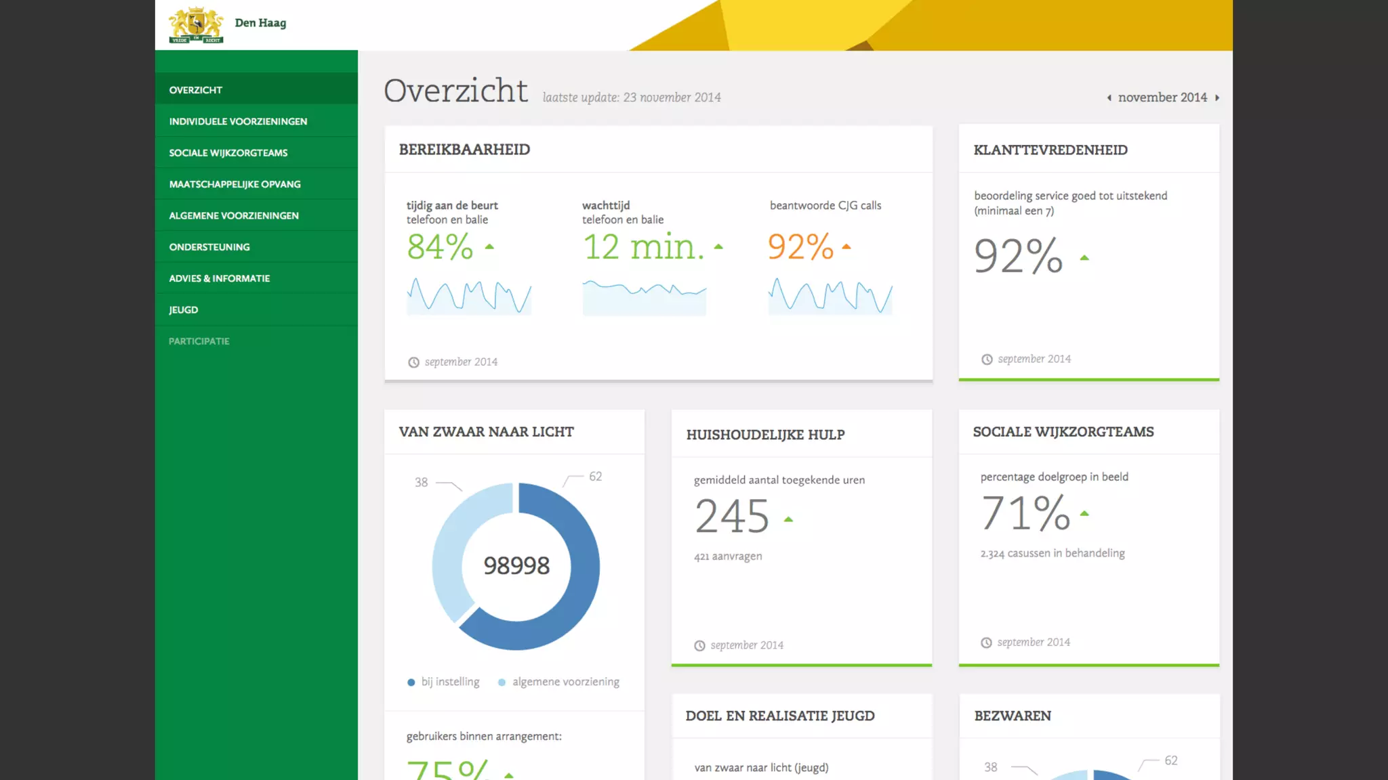This screenshot has width=1388, height=780.
Task: Click the clock icon in the Sociale Wijkzorgteams card
Action: (986, 643)
